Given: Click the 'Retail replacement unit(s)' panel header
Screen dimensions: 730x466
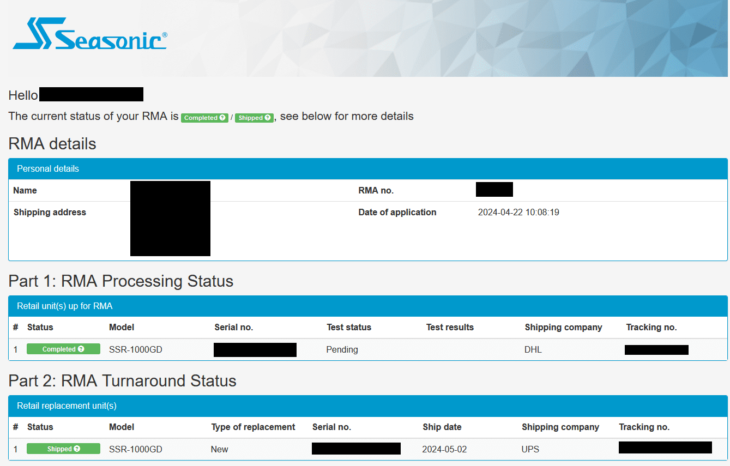Looking at the screenshot, I should (x=368, y=406).
